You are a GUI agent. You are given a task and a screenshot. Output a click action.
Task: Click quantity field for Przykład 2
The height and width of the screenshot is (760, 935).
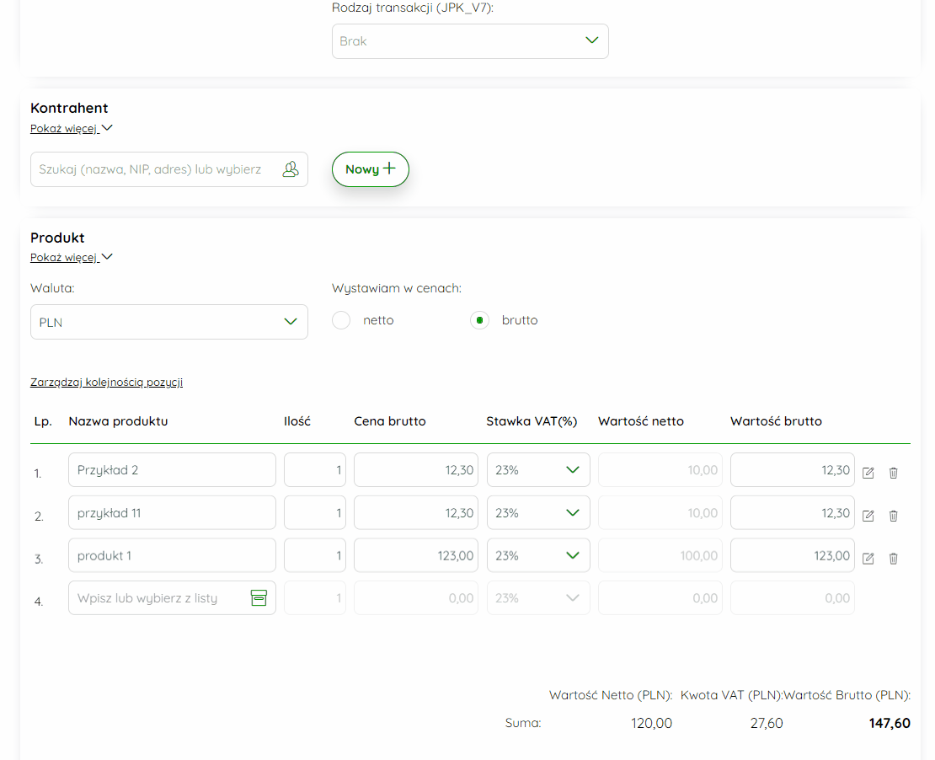[x=315, y=470]
